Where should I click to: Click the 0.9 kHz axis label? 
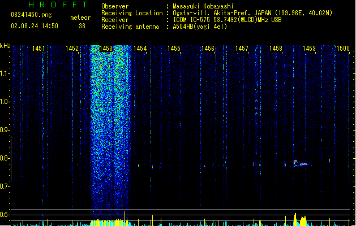point(5,130)
